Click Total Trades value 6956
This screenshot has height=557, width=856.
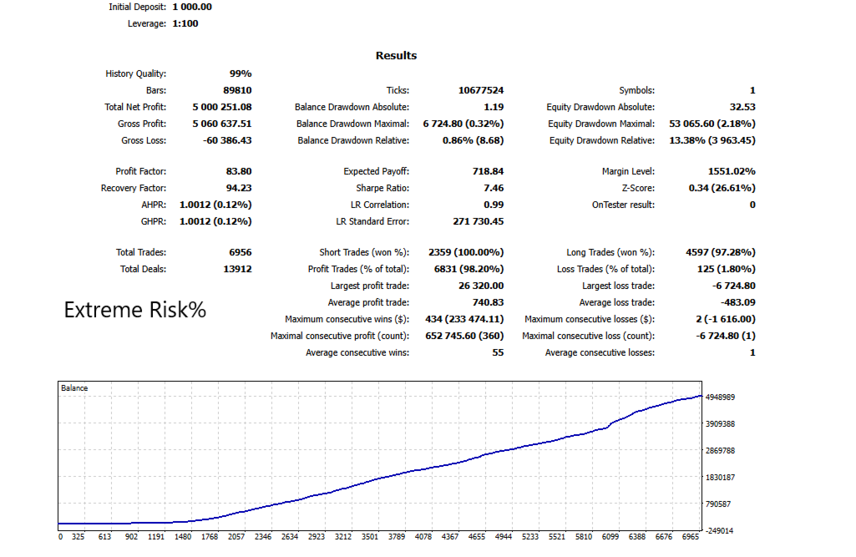click(x=241, y=252)
